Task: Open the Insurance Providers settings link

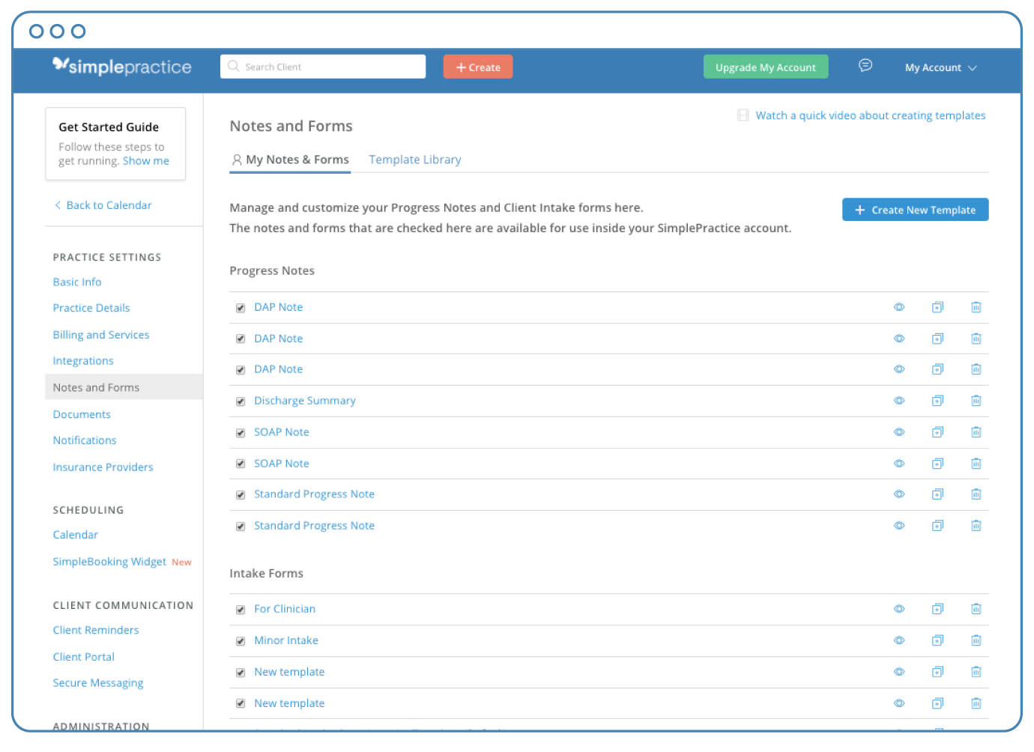Action: pyautogui.click(x=103, y=467)
